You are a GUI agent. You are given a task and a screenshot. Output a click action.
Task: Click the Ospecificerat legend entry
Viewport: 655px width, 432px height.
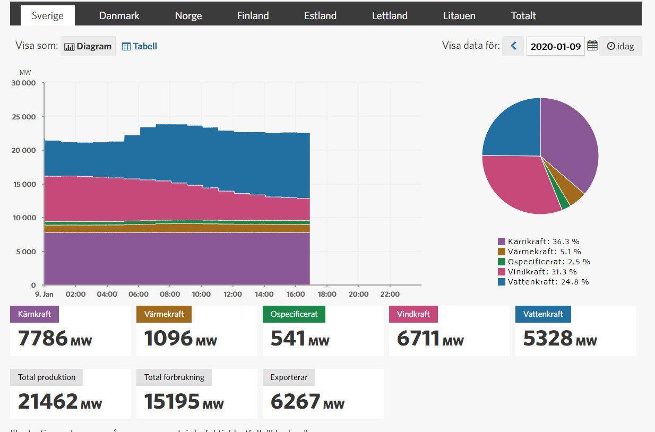point(548,262)
